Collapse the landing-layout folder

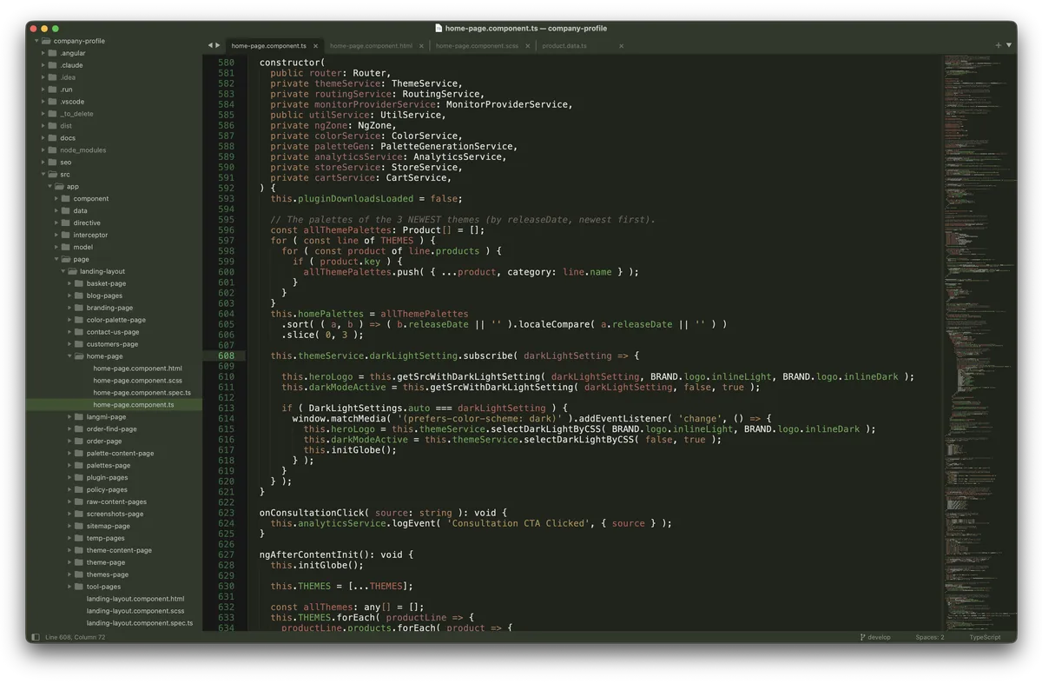coord(63,271)
